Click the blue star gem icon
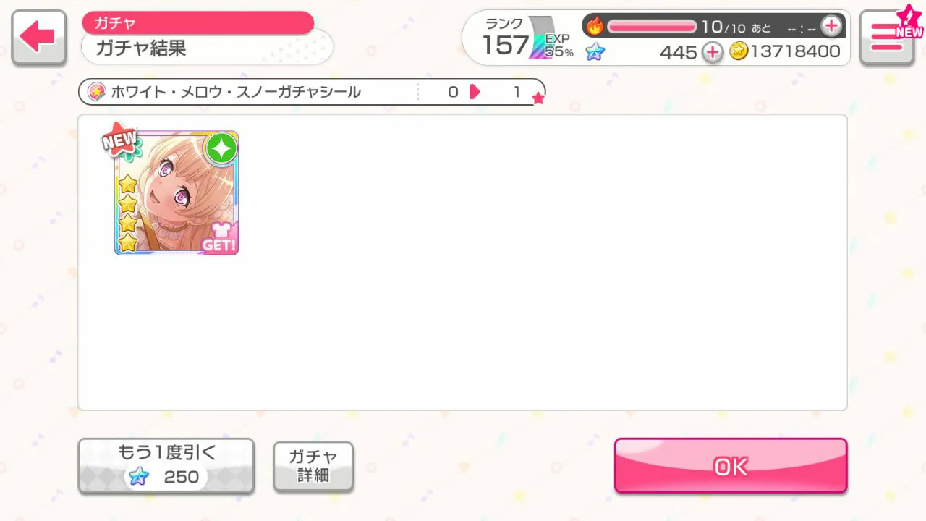Screen dimensions: 926x521 pyautogui.click(x=595, y=52)
